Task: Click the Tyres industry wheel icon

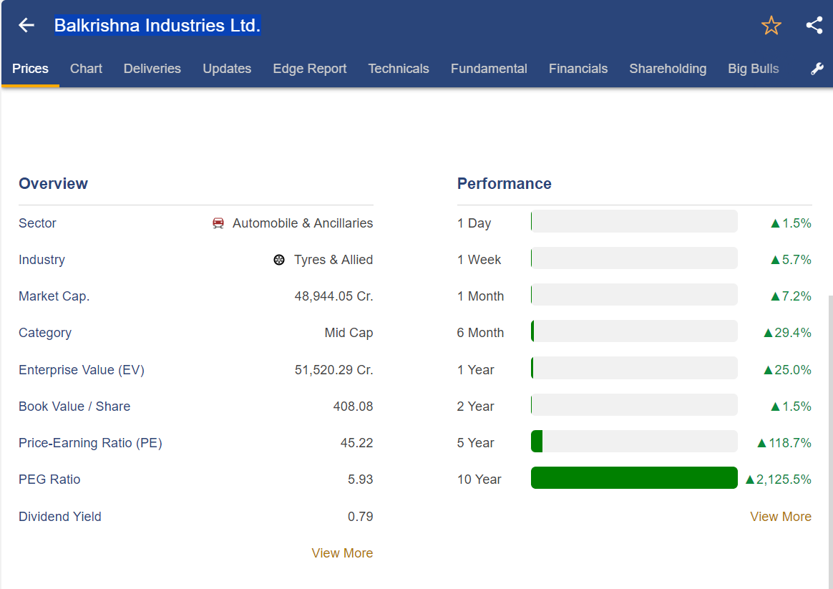Action: (279, 260)
